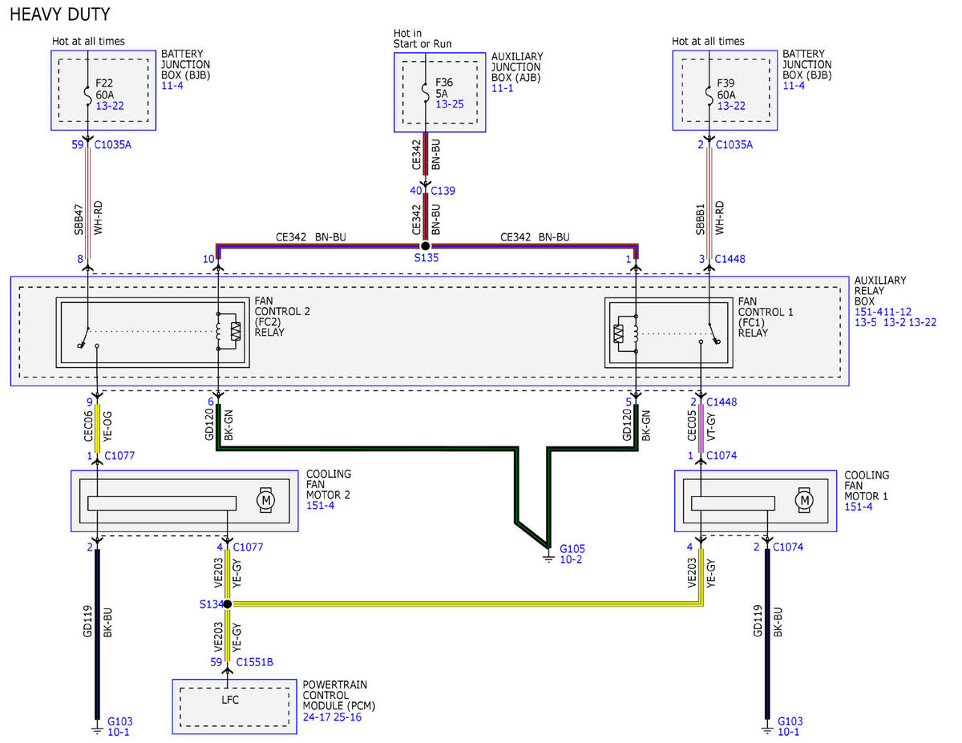Click the Fan Control 1 (FC1) Relay label

click(x=766, y=316)
